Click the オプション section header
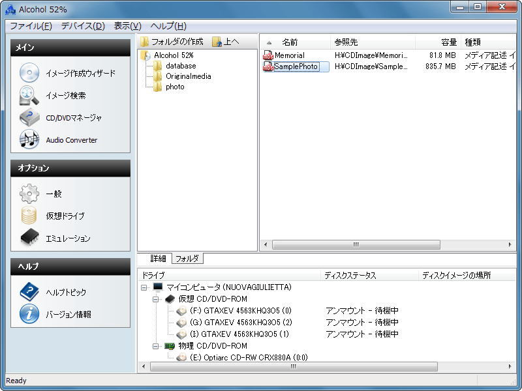 tap(70, 168)
